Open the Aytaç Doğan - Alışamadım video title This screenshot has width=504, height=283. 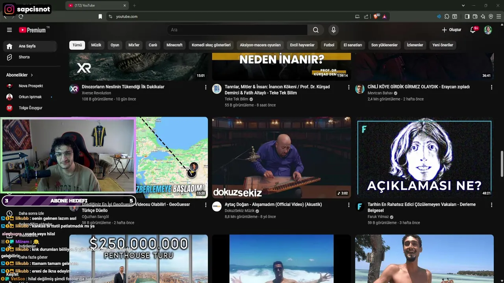(273, 204)
